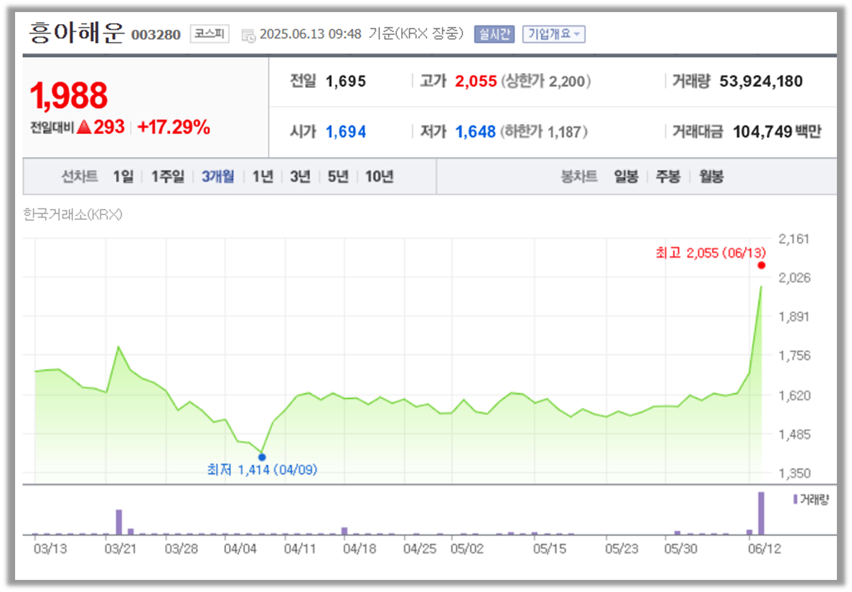This screenshot has height=592, width=852.
Task: Switch to the 3년 chart range
Action: [300, 176]
